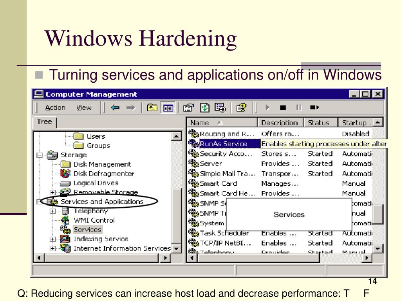This screenshot has height=301, width=401.
Task: Select the Storage node
Action: point(74,155)
